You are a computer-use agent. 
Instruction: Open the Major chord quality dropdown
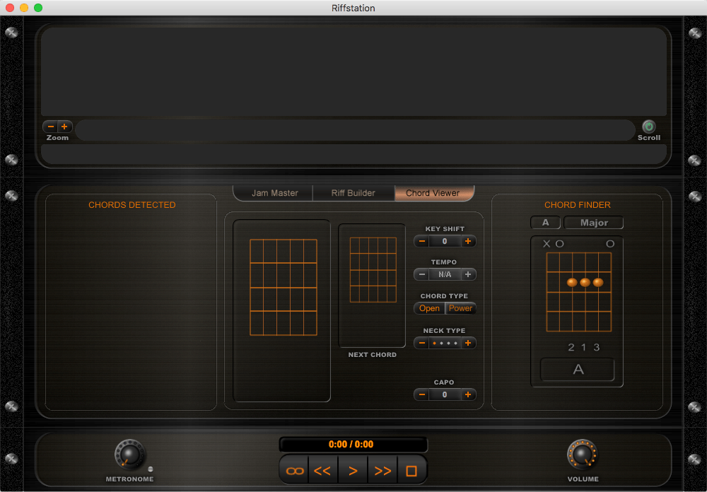(594, 223)
